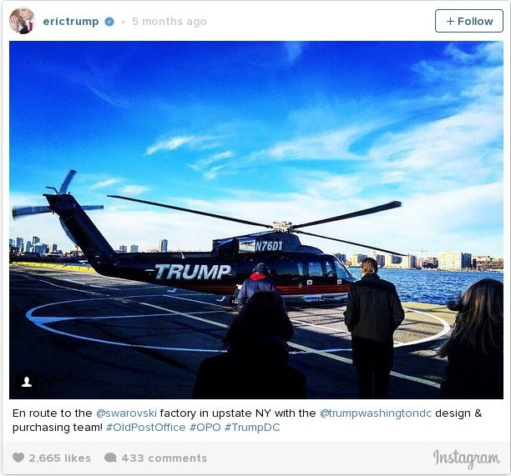Click the comment bubble icon
The height and width of the screenshot is (476, 511).
[110, 458]
